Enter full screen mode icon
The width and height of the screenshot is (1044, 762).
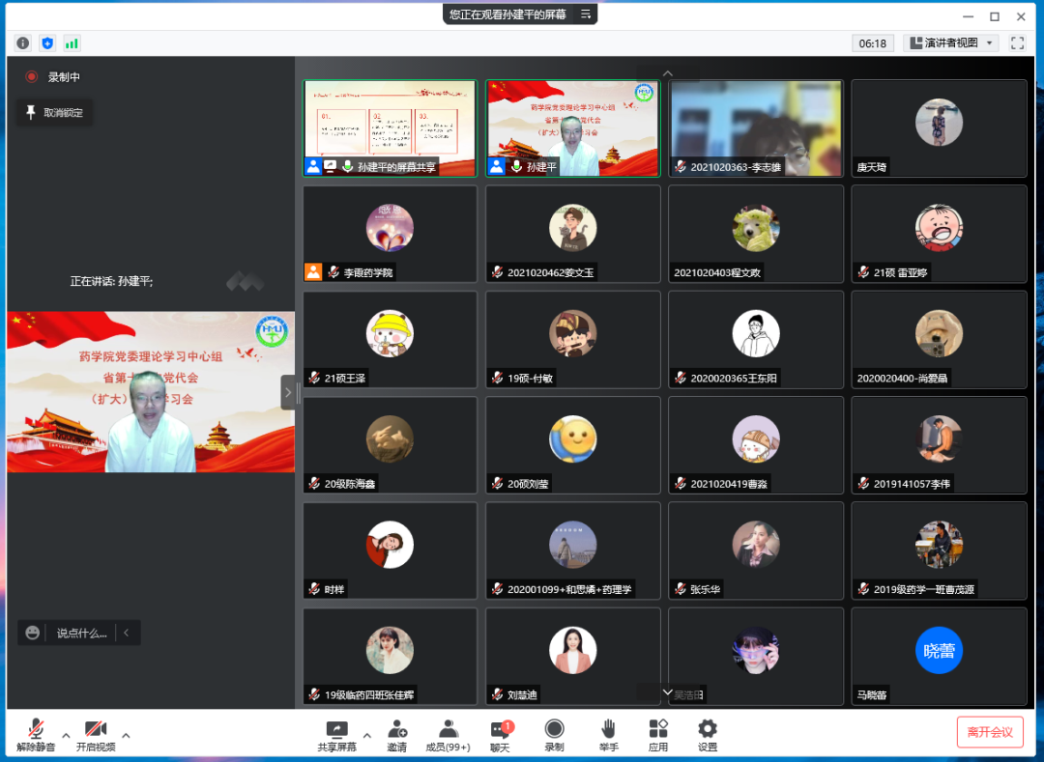(1017, 43)
